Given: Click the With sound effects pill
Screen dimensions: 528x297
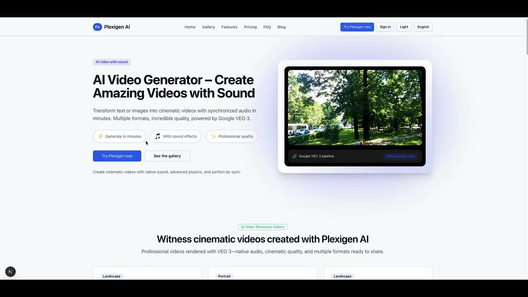Looking at the screenshot, I should 176,137.
